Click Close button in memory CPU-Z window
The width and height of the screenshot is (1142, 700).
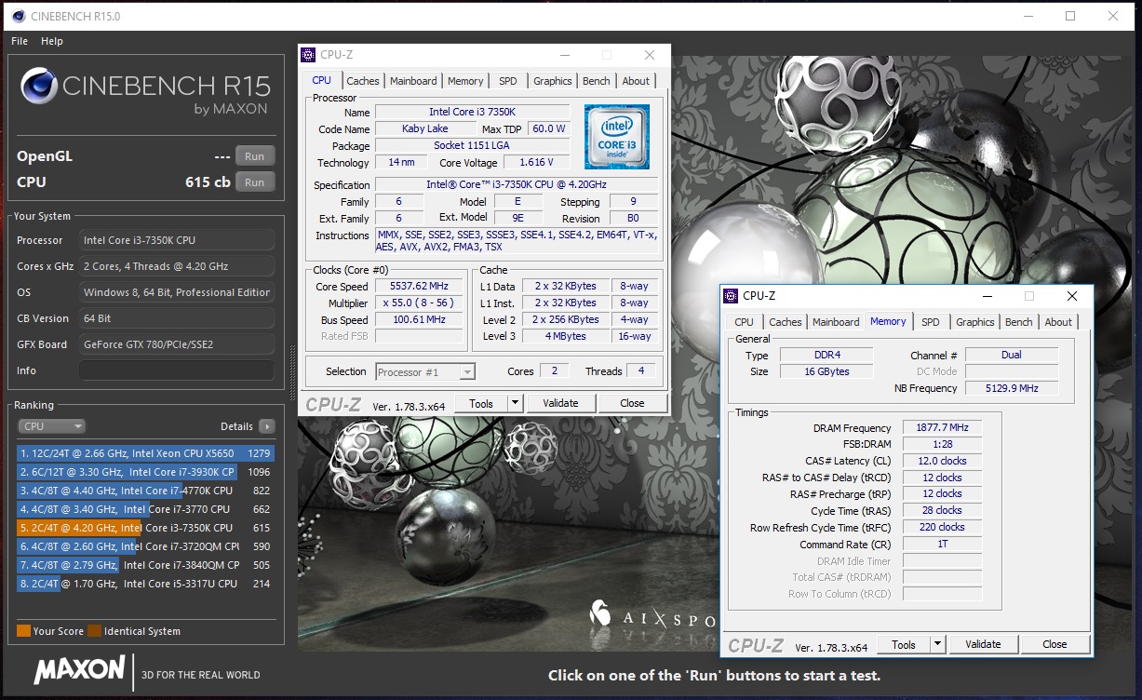click(1055, 644)
